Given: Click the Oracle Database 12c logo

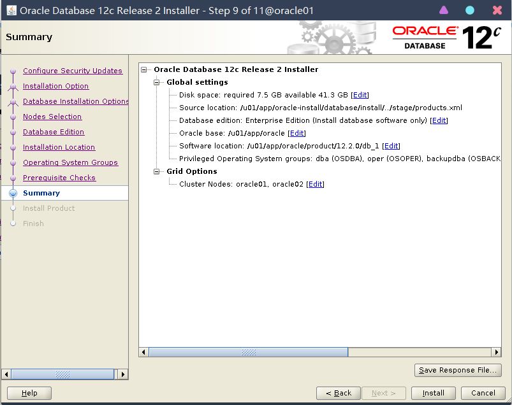Looking at the screenshot, I should click(x=447, y=38).
